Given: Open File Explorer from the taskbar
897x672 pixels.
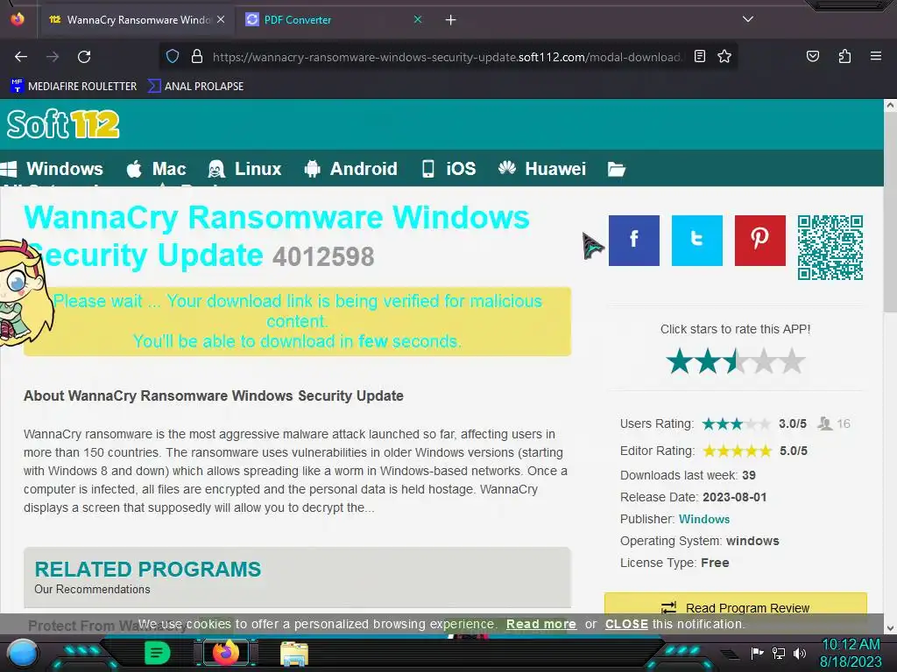Looking at the screenshot, I should [294, 654].
